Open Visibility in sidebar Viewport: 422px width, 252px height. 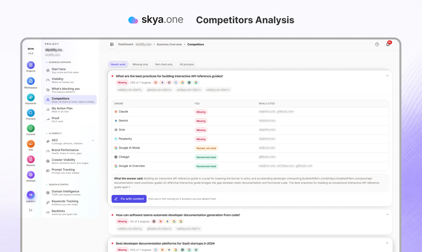[70, 80]
